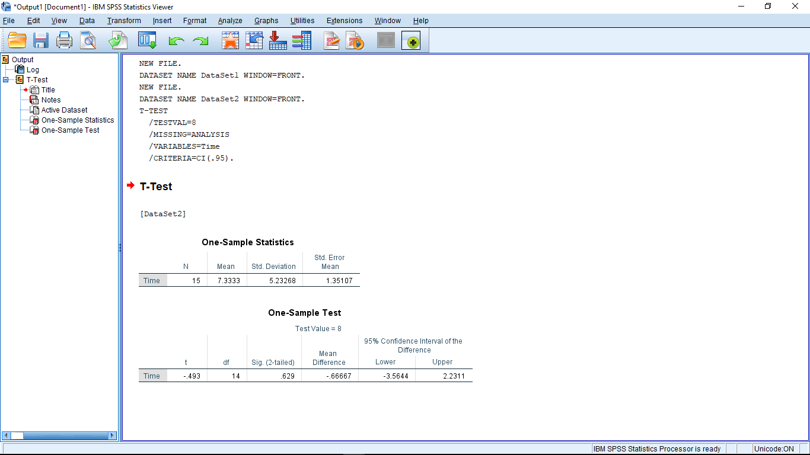Screen dimensions: 810x455
Task: Click the T-Test heading in output
Action: 156,186
